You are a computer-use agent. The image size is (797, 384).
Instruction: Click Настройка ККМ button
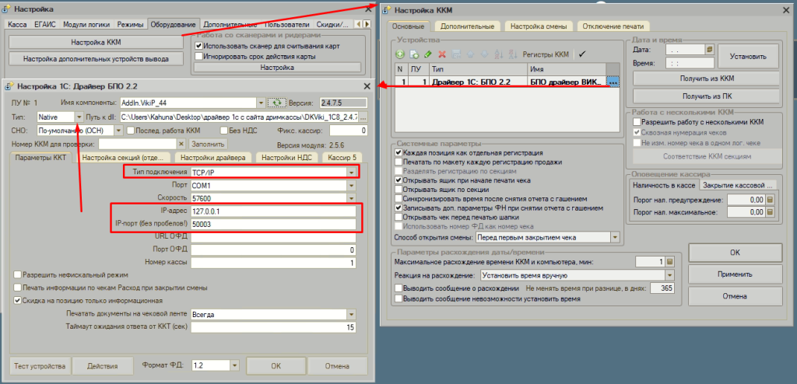(x=96, y=42)
